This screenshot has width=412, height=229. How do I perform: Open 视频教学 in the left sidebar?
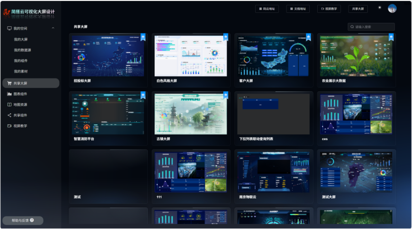click(20, 126)
